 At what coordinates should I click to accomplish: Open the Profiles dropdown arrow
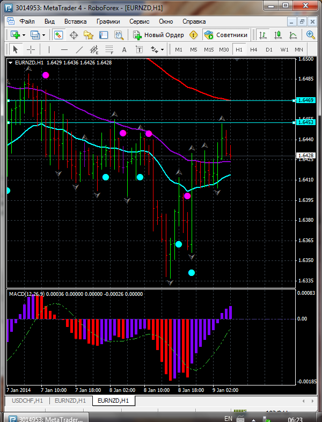coord(44,35)
